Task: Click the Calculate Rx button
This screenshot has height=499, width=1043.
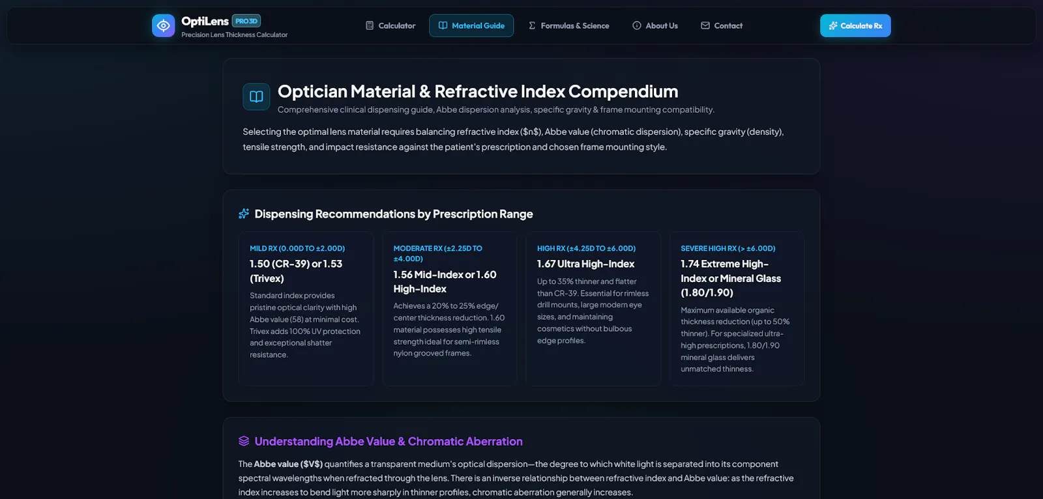Action: coord(855,25)
